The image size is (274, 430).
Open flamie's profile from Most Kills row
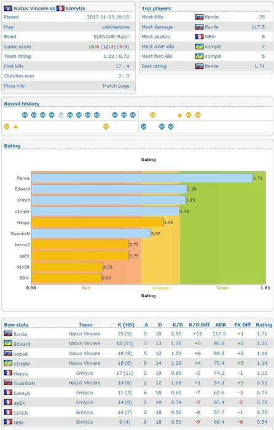pos(212,17)
